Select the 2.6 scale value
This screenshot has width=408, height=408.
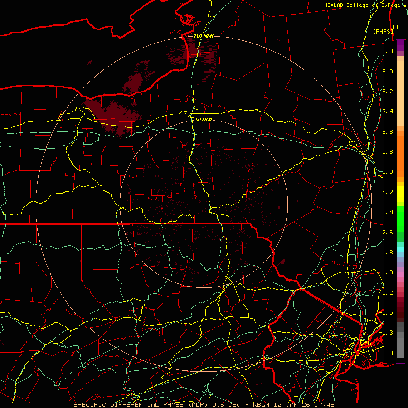tap(388, 233)
